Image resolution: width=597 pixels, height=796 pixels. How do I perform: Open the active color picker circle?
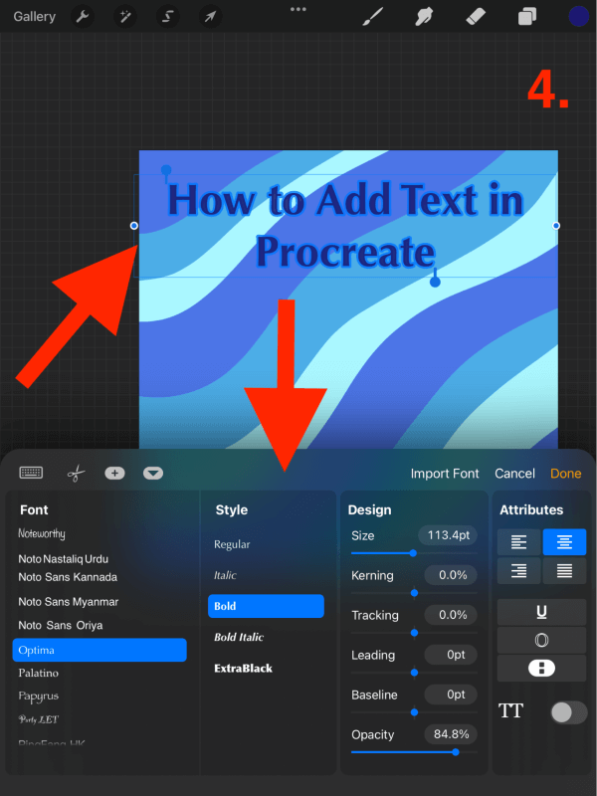click(x=579, y=16)
